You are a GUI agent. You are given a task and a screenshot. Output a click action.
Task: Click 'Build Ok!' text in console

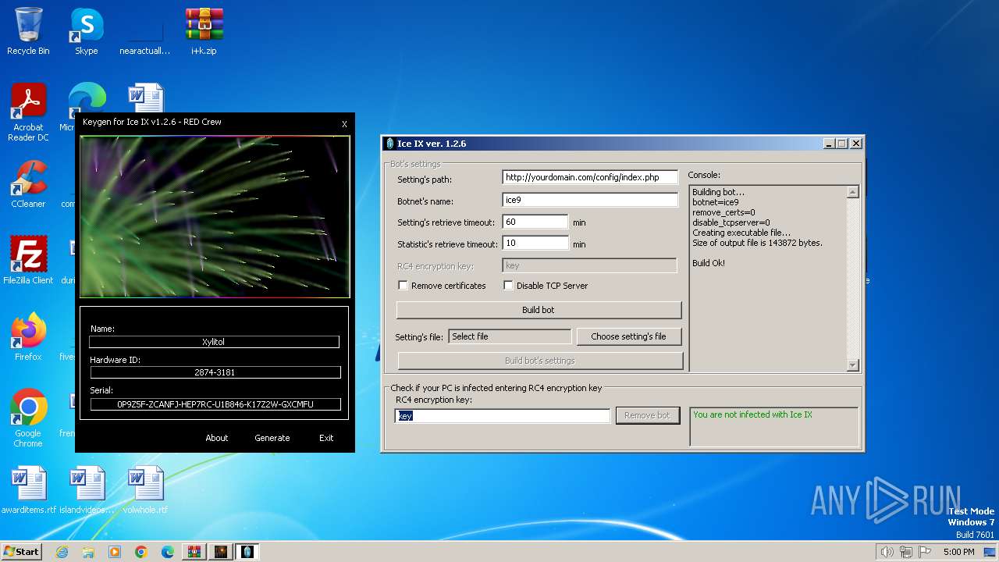pyautogui.click(x=709, y=263)
